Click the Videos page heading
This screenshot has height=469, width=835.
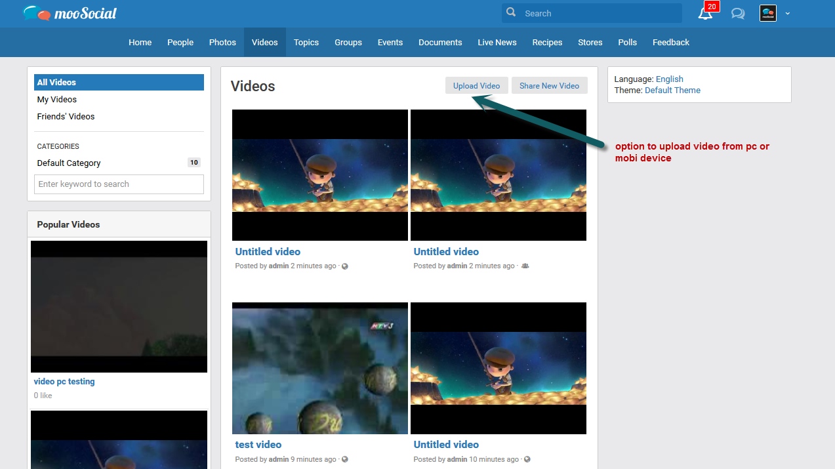pos(253,86)
